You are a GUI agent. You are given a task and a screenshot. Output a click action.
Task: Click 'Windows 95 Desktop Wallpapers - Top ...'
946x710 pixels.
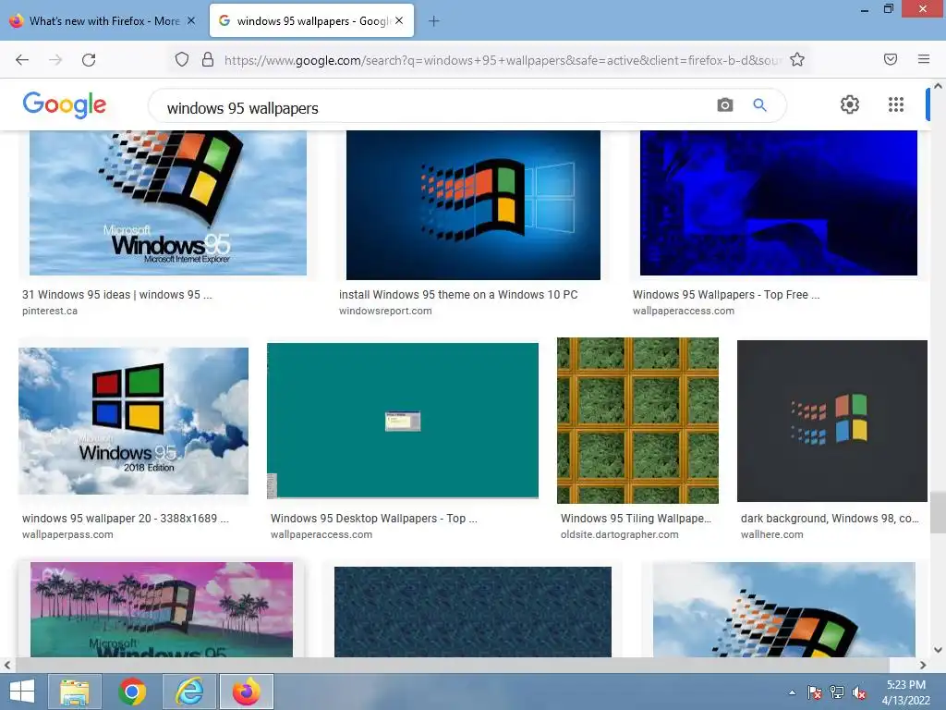coord(374,518)
